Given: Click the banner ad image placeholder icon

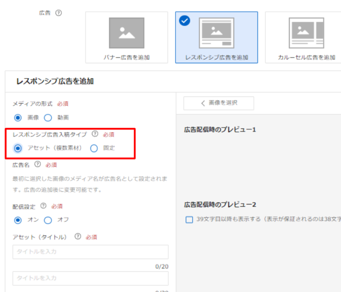Looking at the screenshot, I should click(x=126, y=33).
